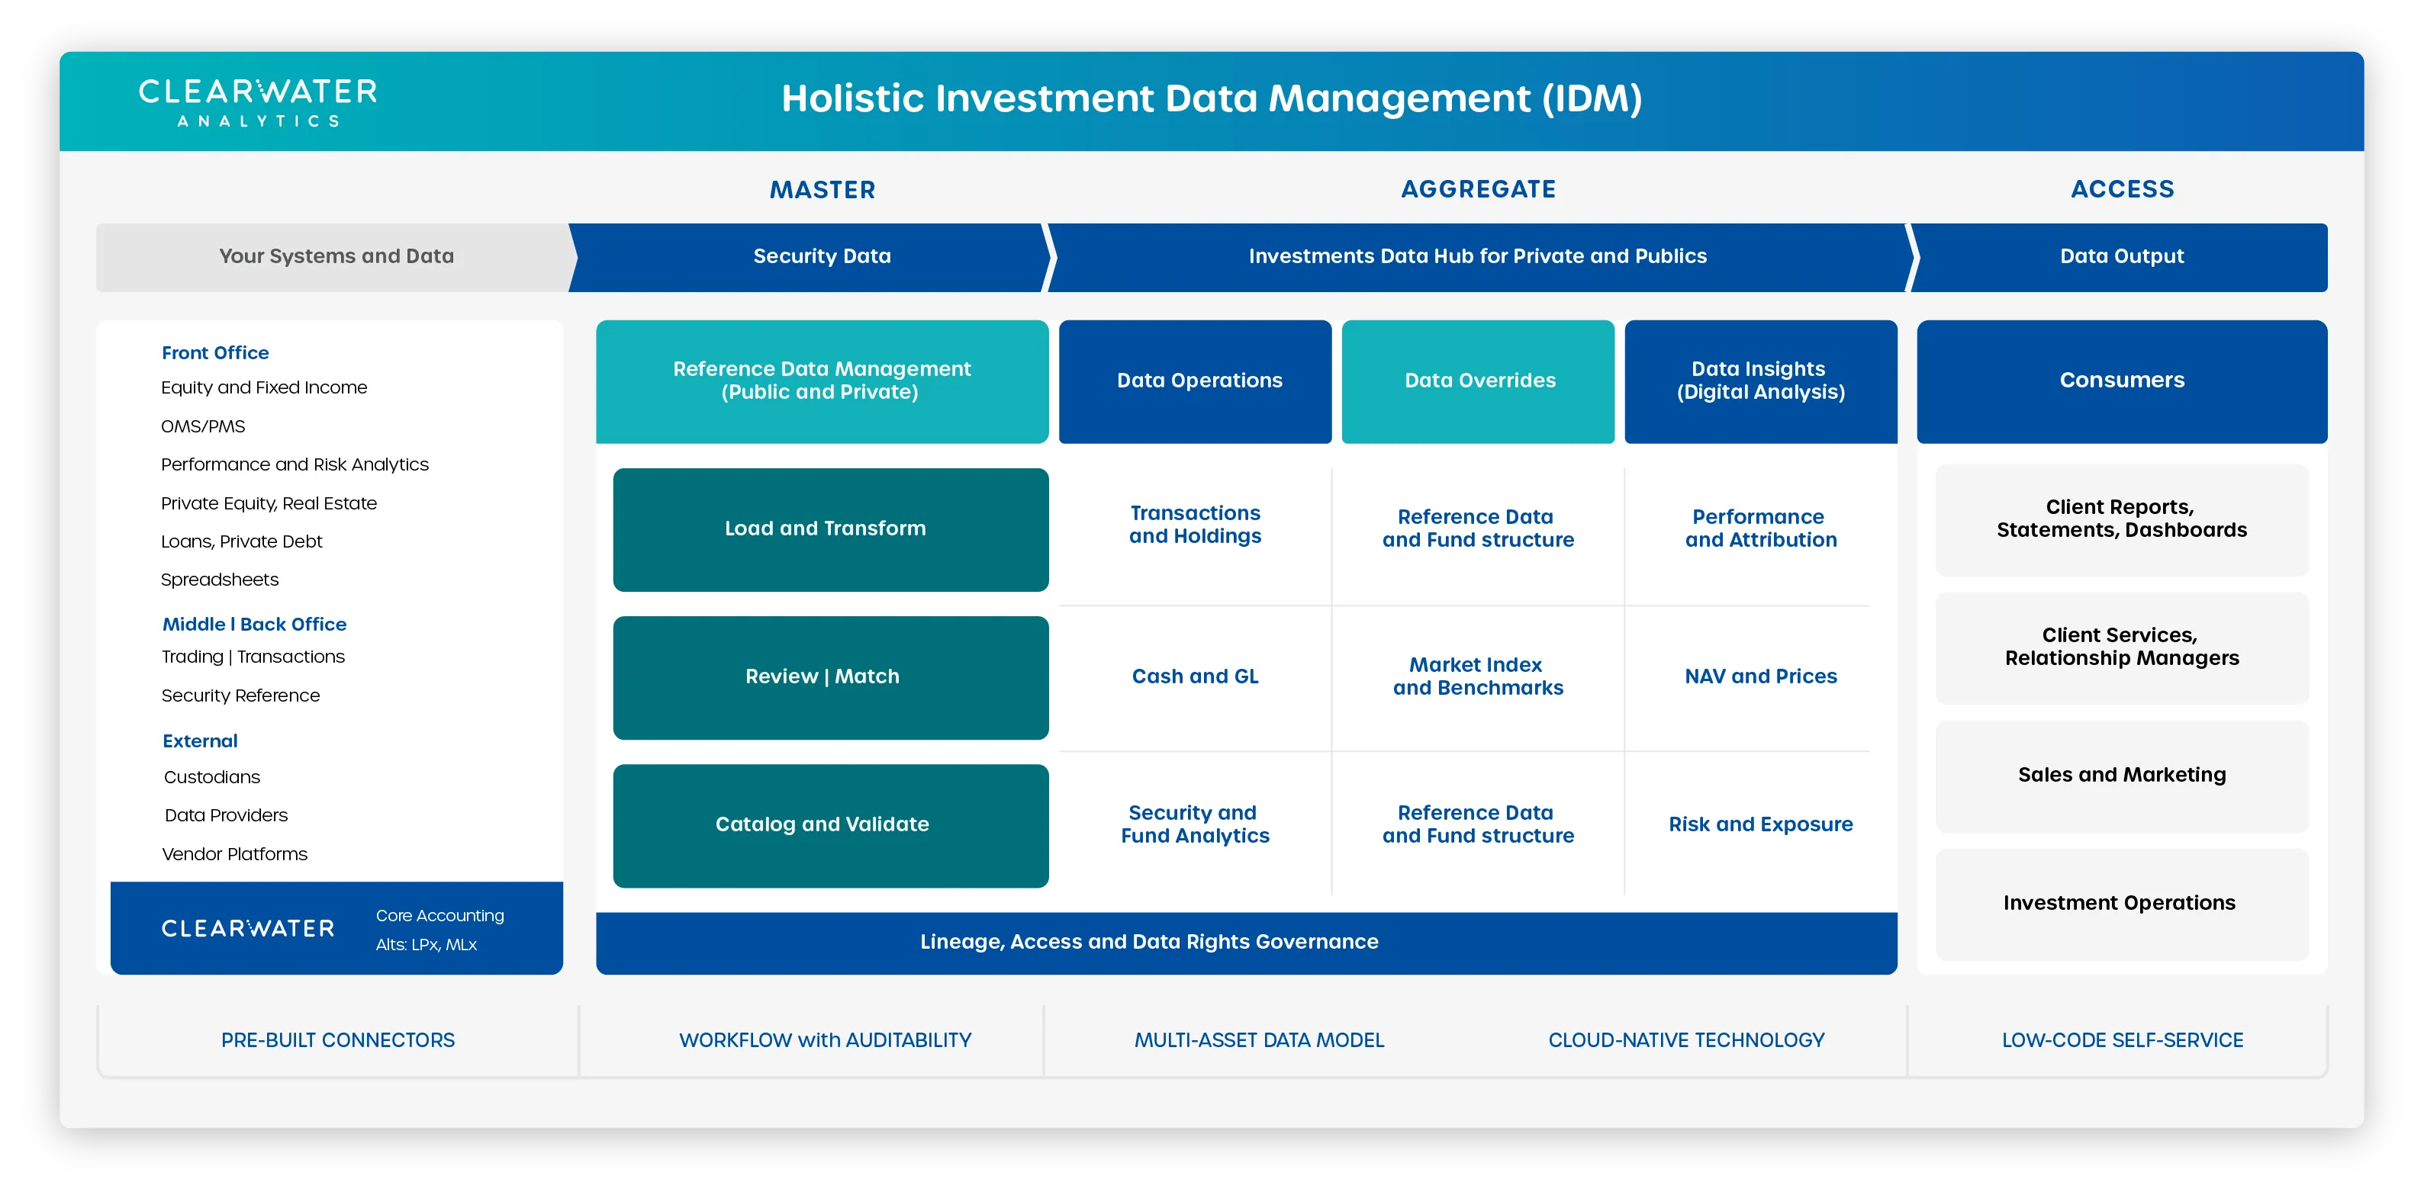
Task: Click Transactions and Holdings link
Action: point(1194,524)
